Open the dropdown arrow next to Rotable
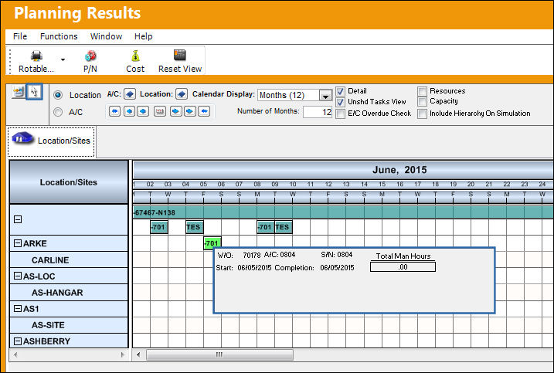Image resolution: width=554 pixels, height=373 pixels. click(x=63, y=59)
